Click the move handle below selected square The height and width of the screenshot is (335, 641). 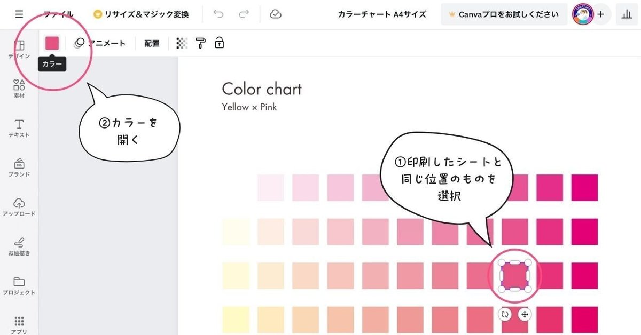525,314
